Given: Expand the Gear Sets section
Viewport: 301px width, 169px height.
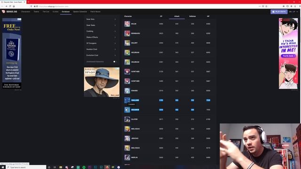Looking at the screenshot, I should (101, 19).
